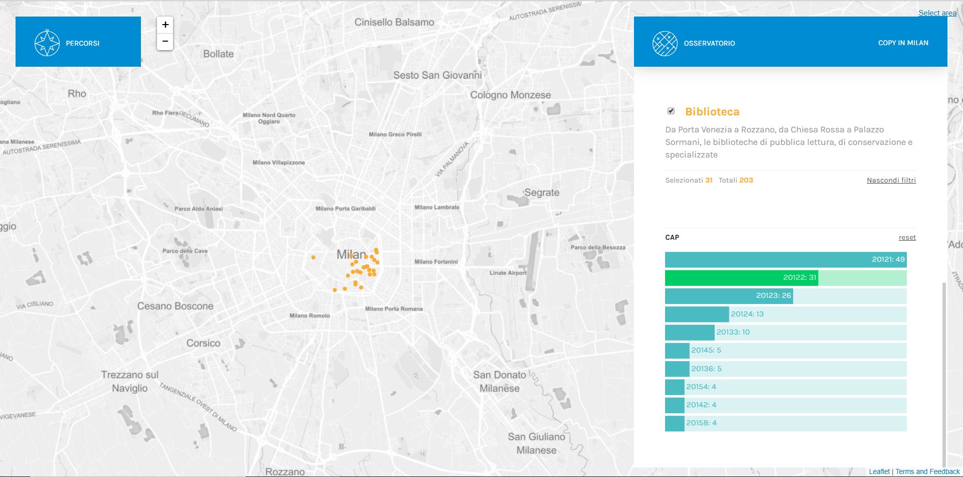Open the Percorsi panel label
963x477 pixels.
click(x=83, y=43)
